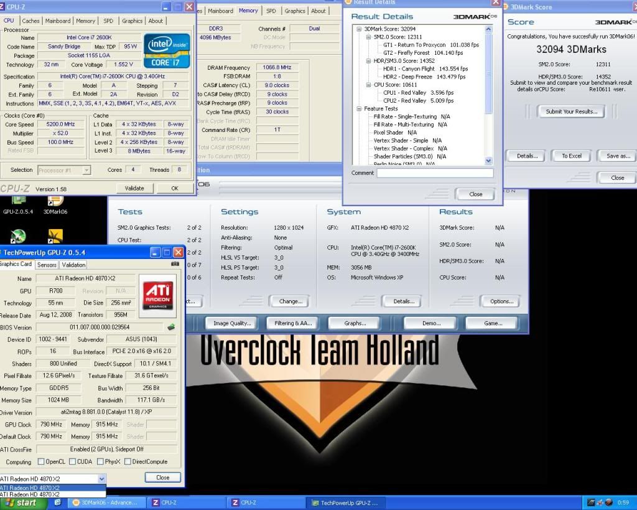The height and width of the screenshot is (510, 637).
Task: Enable the OpenCL checkbox in GPU-Z
Action: tap(41, 461)
